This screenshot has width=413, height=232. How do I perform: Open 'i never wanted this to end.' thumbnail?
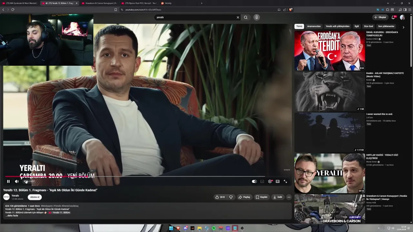[x=329, y=132]
